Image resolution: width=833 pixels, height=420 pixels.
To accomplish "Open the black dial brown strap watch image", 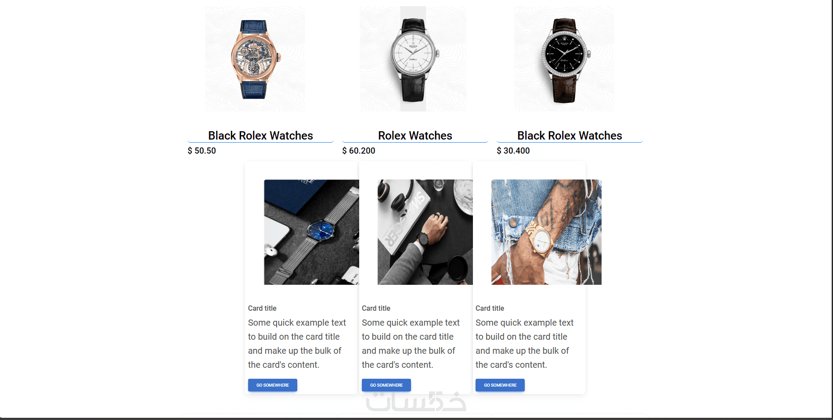I will (x=564, y=59).
